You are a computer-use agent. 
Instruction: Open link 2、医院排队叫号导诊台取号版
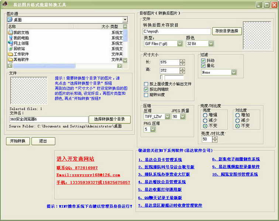[x=166, y=167]
